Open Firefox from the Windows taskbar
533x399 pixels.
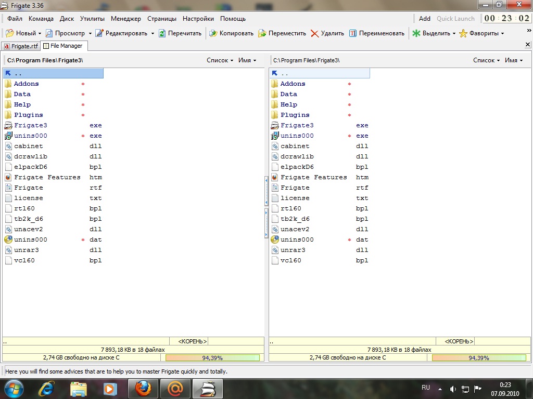(x=142, y=388)
